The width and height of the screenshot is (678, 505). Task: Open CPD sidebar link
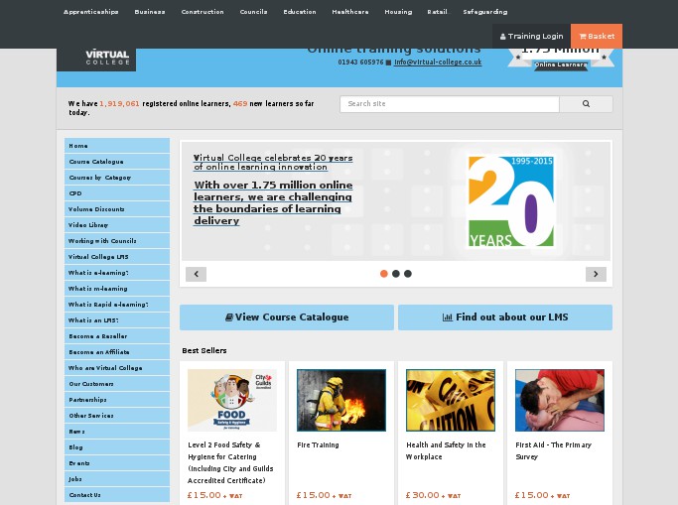(117, 193)
